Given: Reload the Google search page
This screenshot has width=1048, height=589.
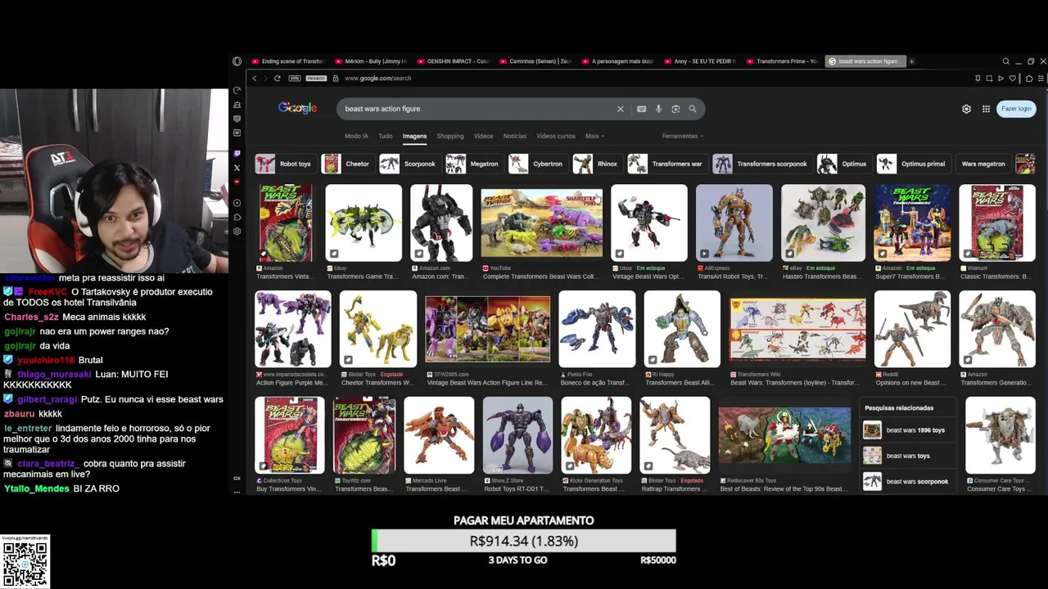Looking at the screenshot, I should pyautogui.click(x=278, y=79).
